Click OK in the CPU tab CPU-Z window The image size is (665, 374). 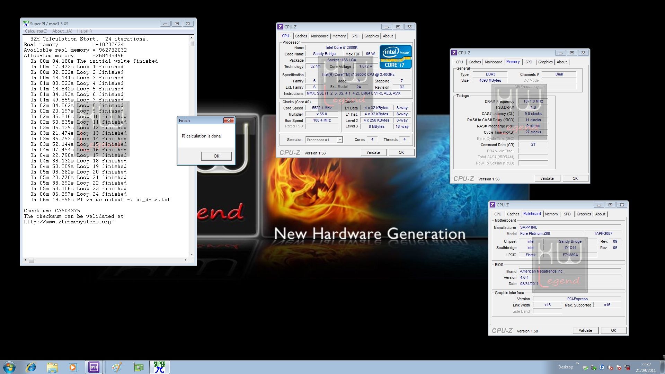[401, 152]
